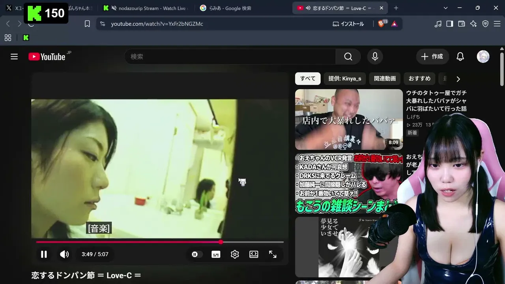
Task: Mute the video with the speaker icon
Action: coord(64,254)
